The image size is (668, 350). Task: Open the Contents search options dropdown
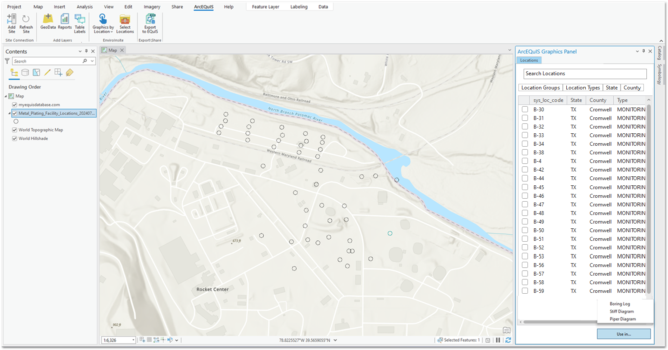tap(92, 61)
